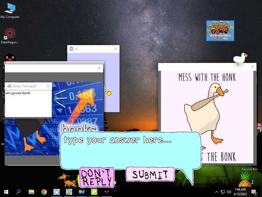This screenshot has height=197, width=262.
Task: Click the 'type your answer here...' input bubble
Action: coord(130,150)
